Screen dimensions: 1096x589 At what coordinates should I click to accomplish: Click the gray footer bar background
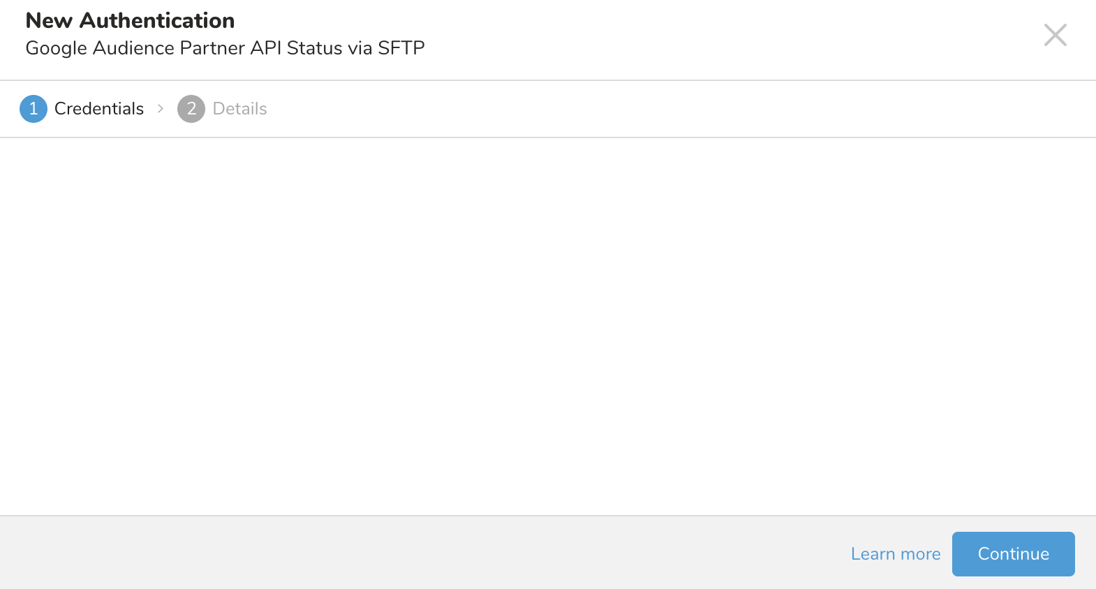click(x=419, y=553)
